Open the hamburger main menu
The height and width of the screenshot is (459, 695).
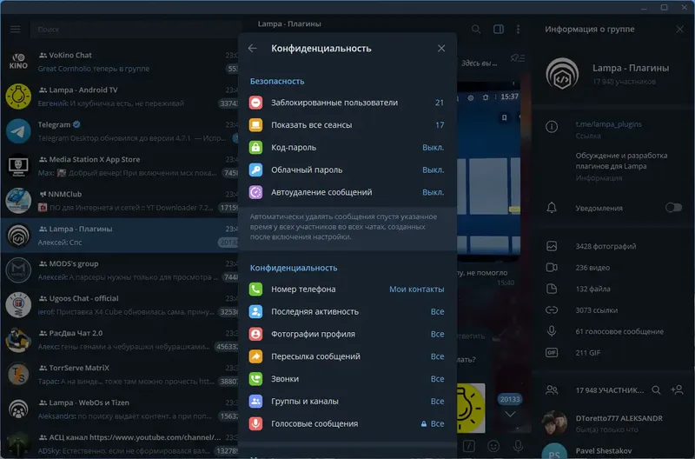point(15,30)
